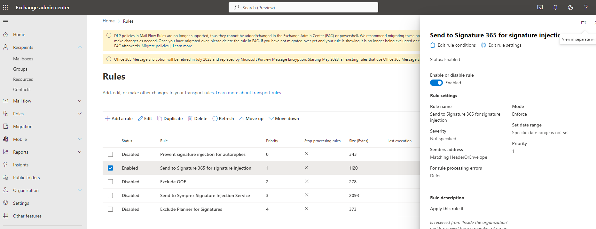Go to Migration in navigation
Image resolution: width=596 pixels, height=229 pixels.
pos(23,126)
